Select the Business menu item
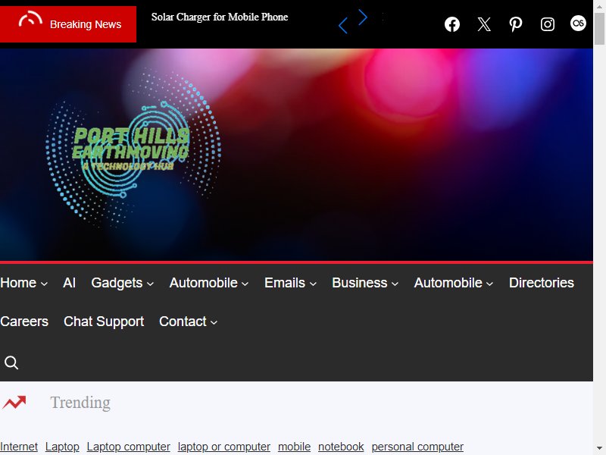Screen dimensions: 606x455 click(x=359, y=283)
